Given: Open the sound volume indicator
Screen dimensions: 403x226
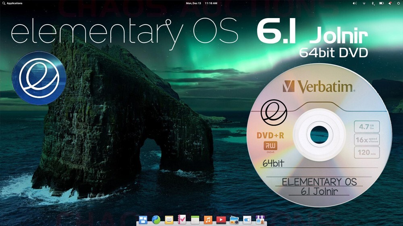Looking at the screenshot, I should click(355, 3).
